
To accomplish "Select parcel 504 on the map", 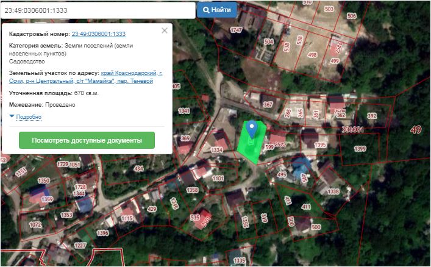I will coord(269,41).
